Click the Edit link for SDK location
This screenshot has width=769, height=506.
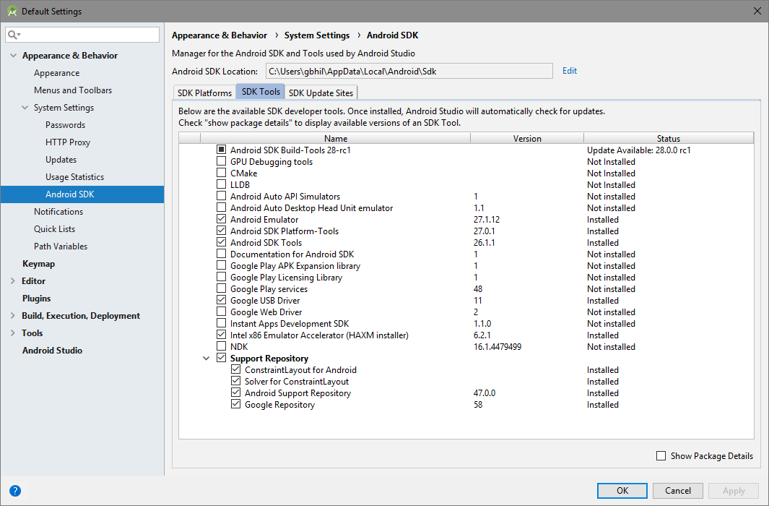point(570,71)
